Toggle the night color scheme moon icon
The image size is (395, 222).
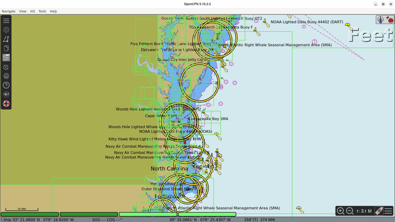tap(6, 67)
